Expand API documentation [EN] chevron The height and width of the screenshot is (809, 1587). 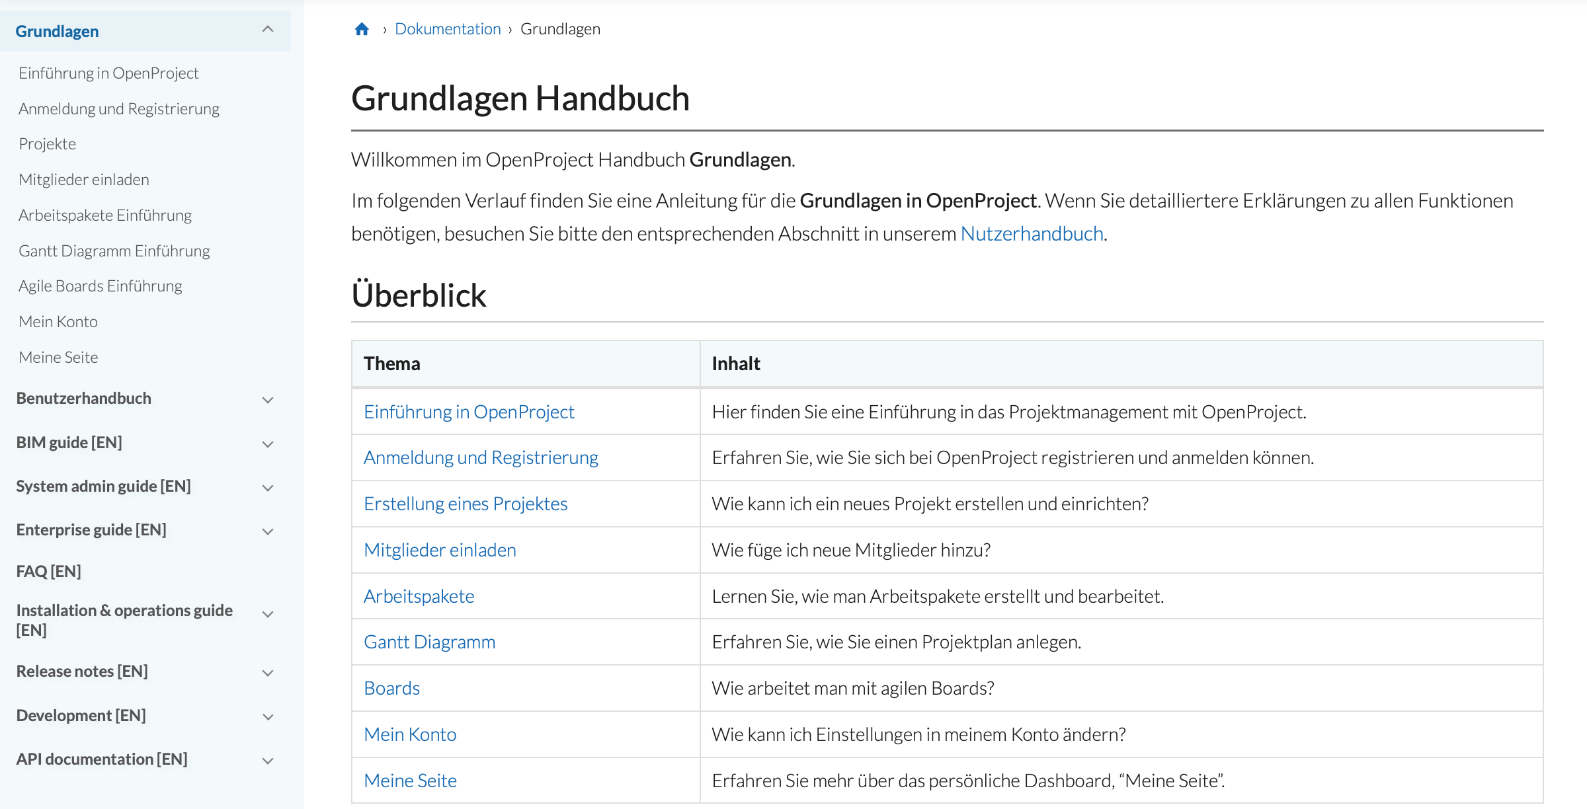point(268,761)
